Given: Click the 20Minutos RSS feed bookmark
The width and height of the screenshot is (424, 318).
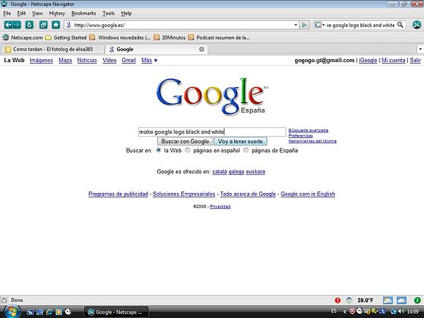Looking at the screenshot, I should [x=170, y=37].
